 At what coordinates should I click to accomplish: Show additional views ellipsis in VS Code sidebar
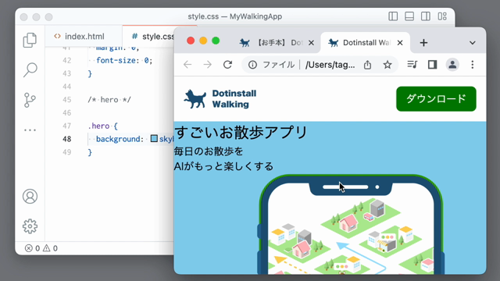point(30,130)
